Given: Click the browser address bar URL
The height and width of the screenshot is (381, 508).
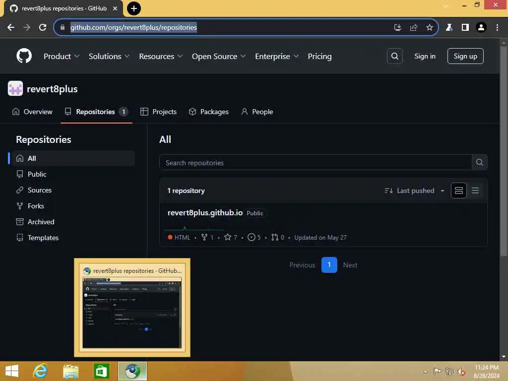Looking at the screenshot, I should click(x=133, y=28).
